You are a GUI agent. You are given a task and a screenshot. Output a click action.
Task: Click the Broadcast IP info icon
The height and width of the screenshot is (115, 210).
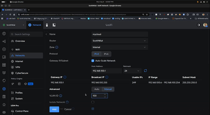107,77
